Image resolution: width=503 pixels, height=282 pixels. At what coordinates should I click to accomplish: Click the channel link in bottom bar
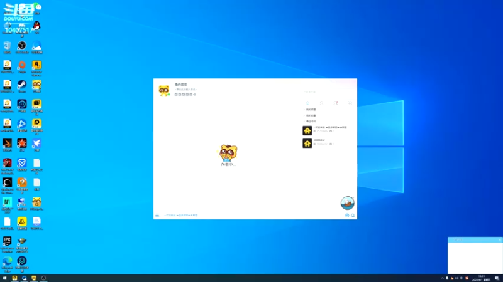point(181,215)
